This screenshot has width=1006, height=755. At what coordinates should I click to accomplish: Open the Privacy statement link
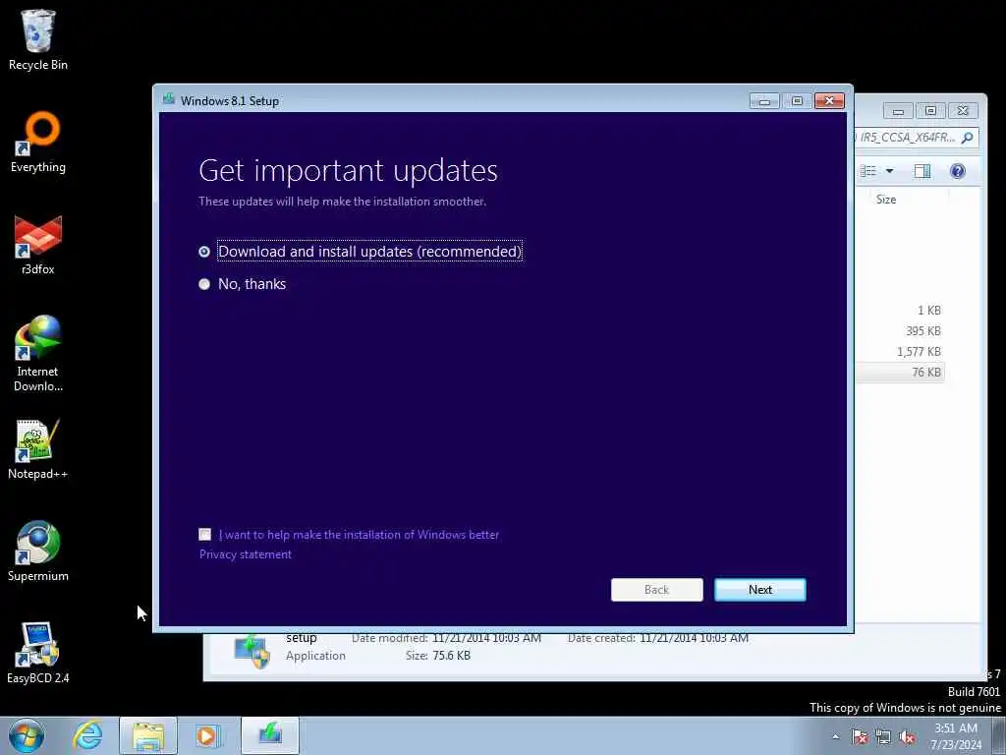pos(245,554)
